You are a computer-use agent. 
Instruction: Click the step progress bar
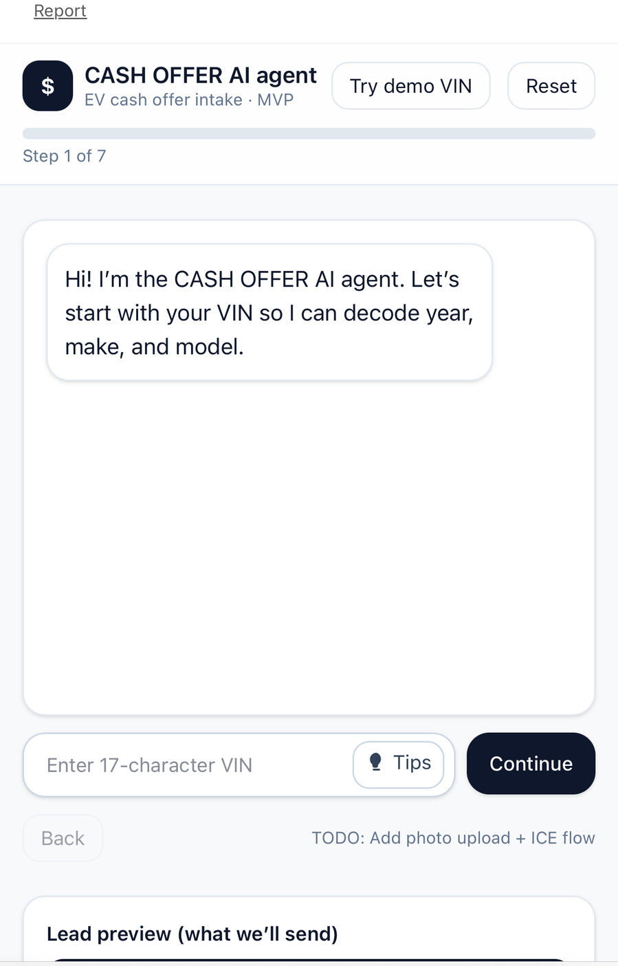coord(309,133)
